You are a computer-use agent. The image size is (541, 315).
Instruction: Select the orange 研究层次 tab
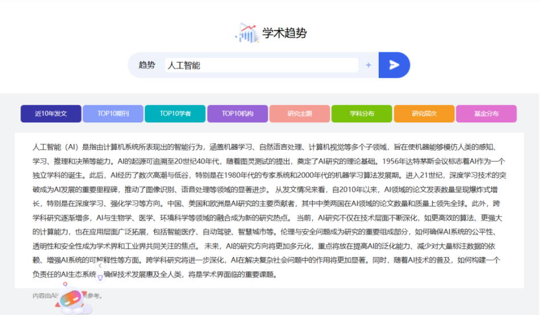tap(424, 114)
